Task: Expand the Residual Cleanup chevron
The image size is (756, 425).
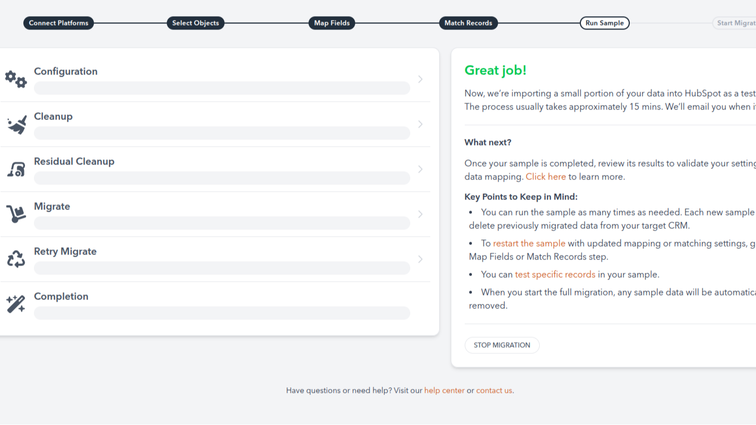Action: pyautogui.click(x=420, y=169)
